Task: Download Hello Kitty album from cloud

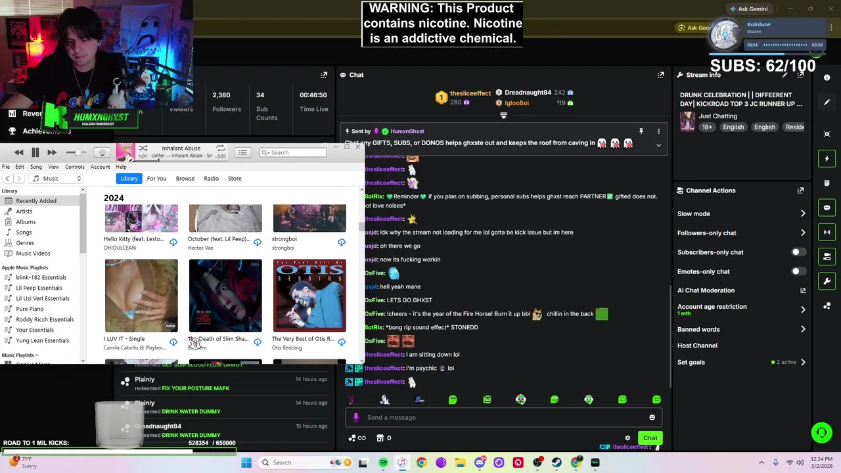Action: click(x=173, y=242)
